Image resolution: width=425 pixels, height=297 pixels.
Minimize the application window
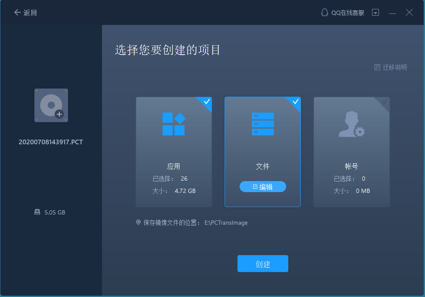coord(392,13)
